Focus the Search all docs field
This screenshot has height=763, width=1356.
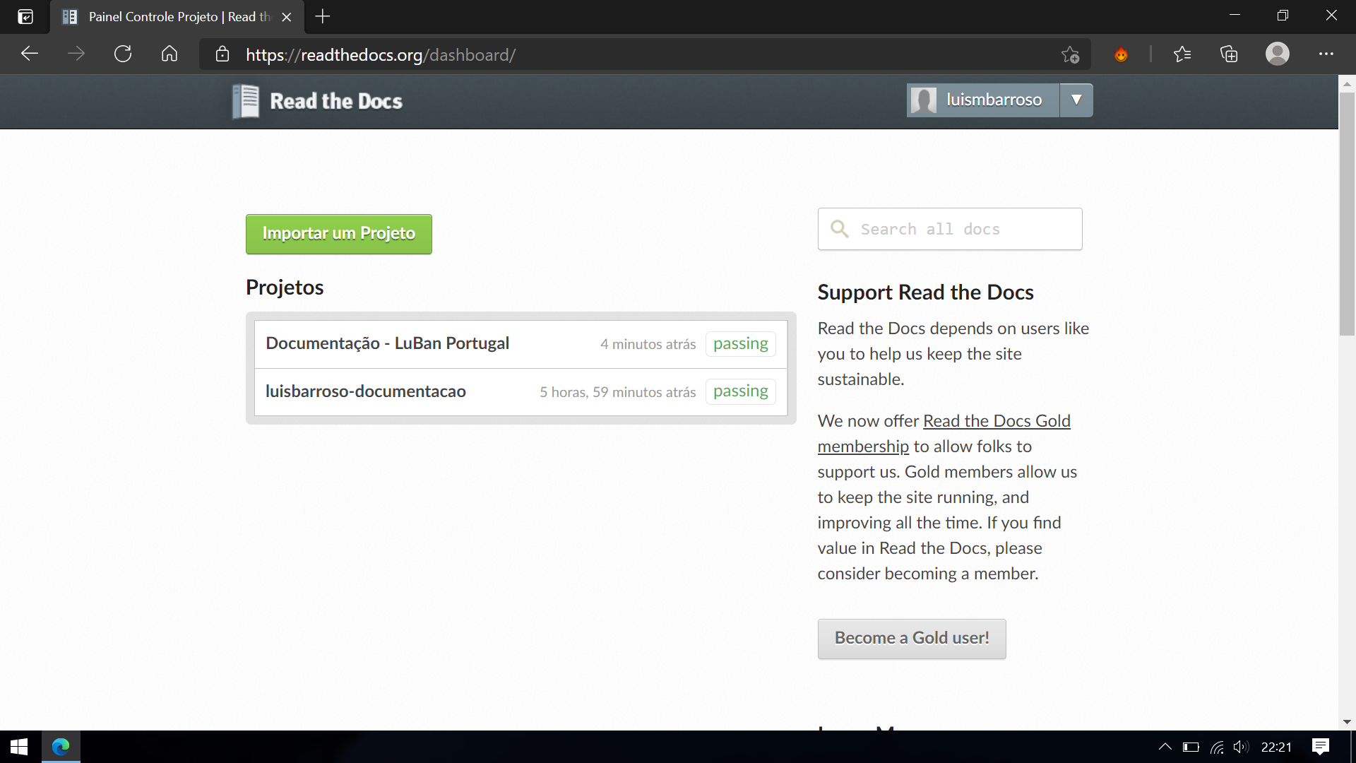tap(950, 229)
